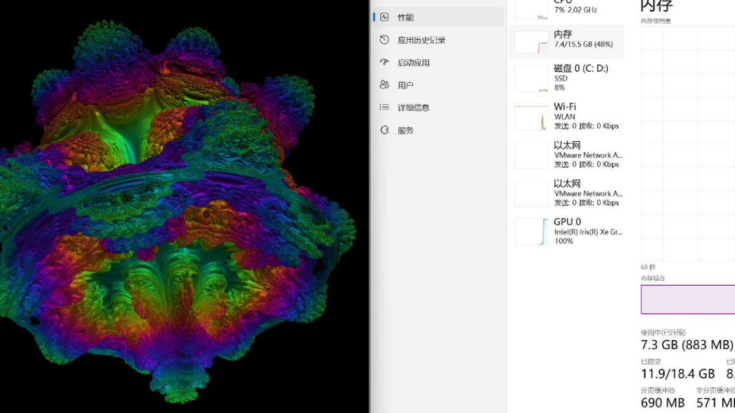
Task: Select the Wi-Fi activity mini graph
Action: [x=531, y=117]
